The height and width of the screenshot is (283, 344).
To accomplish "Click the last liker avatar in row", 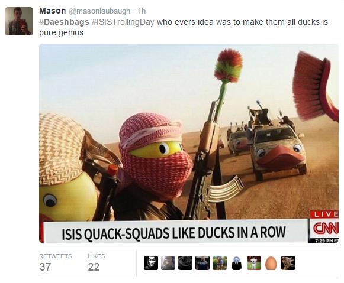I will coord(288,263).
